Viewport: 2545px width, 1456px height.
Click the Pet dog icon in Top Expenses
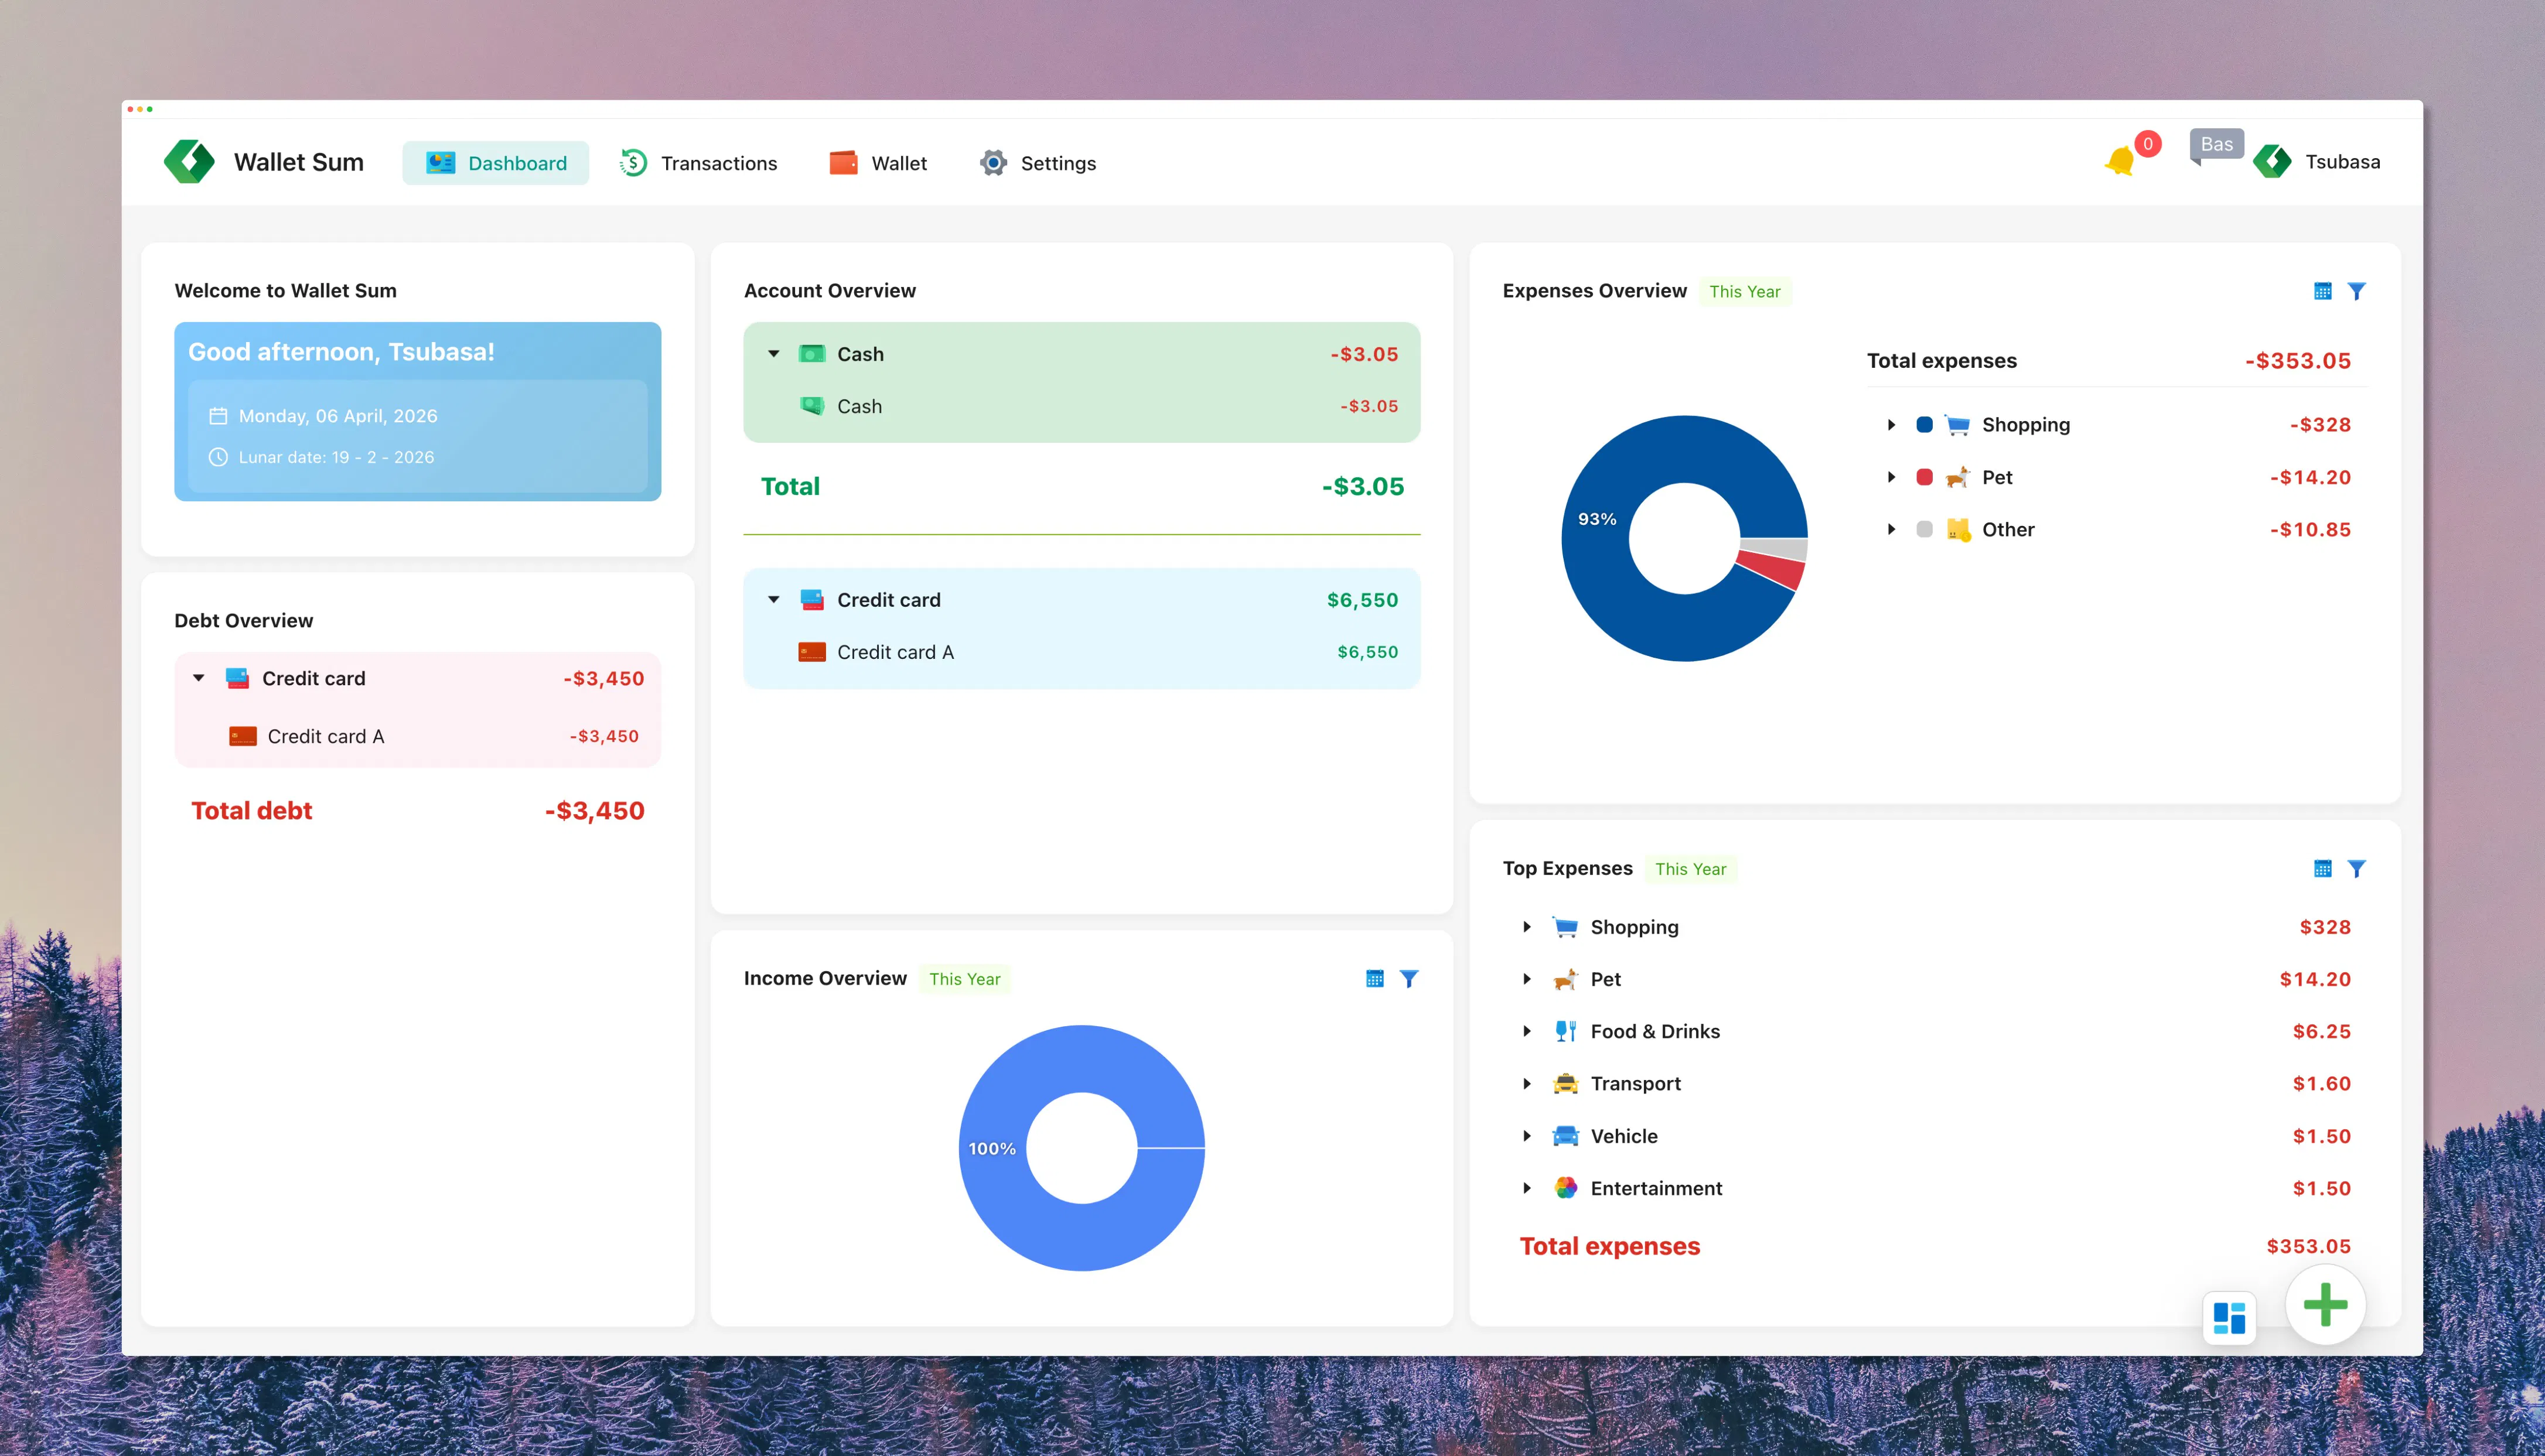[x=1566, y=979]
